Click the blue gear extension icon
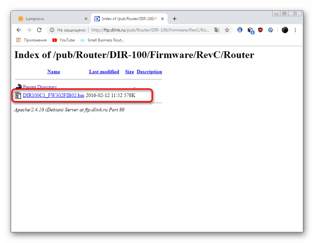The image size is (314, 243). 270,30
